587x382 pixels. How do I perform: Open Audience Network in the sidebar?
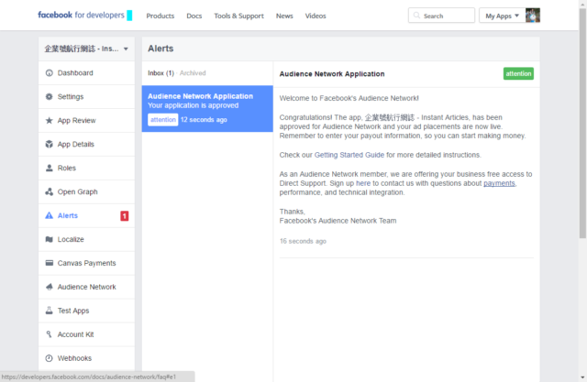[86, 287]
